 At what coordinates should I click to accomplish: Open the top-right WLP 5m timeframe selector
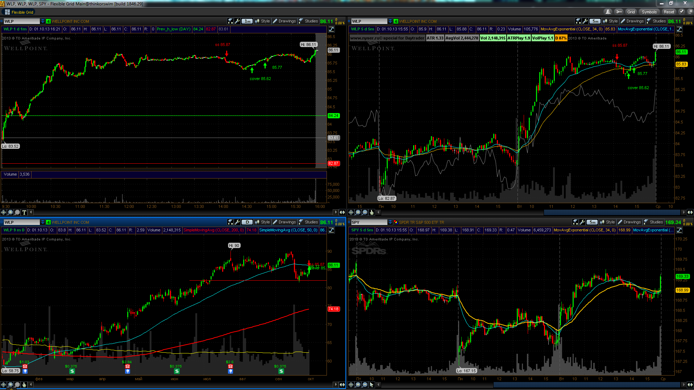[x=595, y=21]
